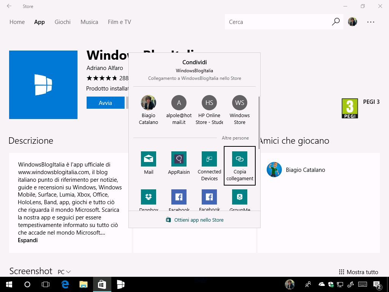
Task: Open the touch keyboard icon
Action: pos(363,284)
